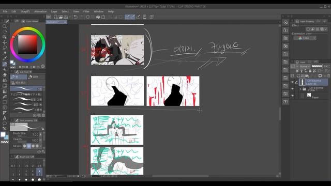
Task: Select the Figure rectangle tool
Action: 5,102
